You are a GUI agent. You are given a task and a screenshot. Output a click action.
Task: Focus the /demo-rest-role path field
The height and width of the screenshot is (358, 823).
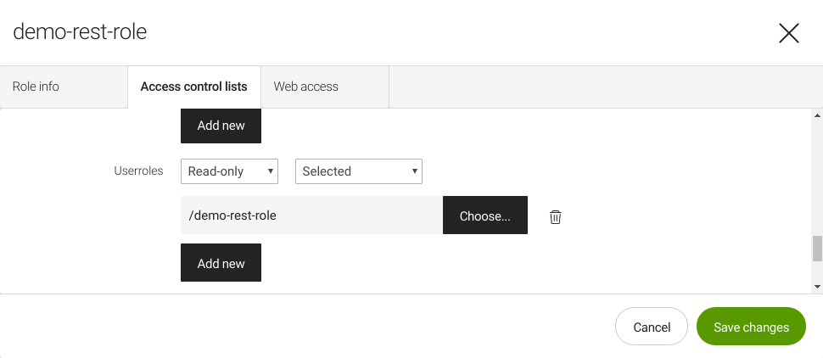click(311, 215)
